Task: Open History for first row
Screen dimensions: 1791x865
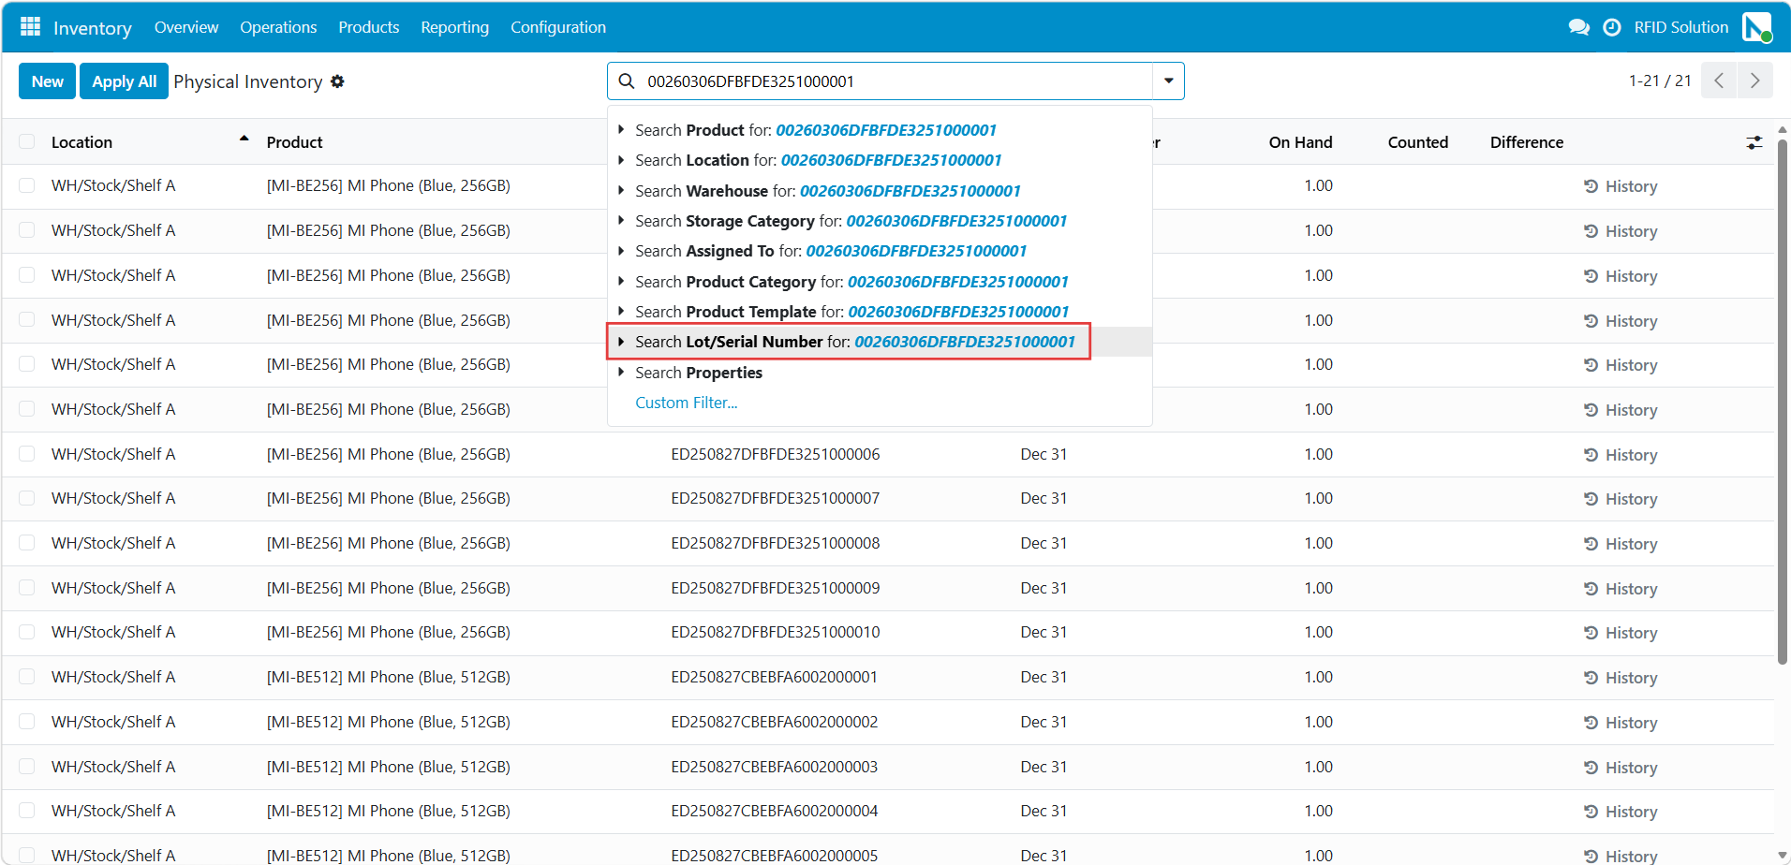Action: tap(1621, 186)
